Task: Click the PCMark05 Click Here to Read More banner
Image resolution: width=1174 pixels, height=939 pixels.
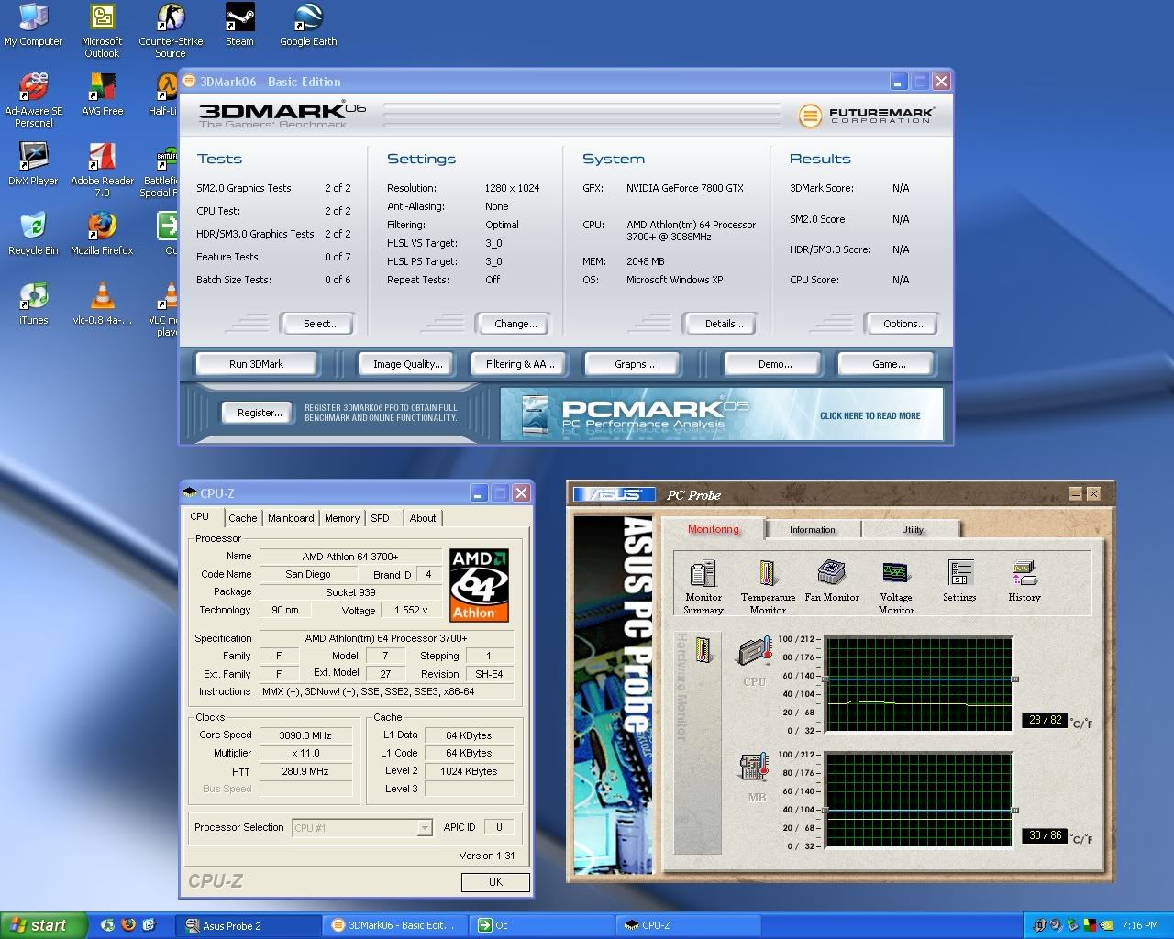Action: 722,414
